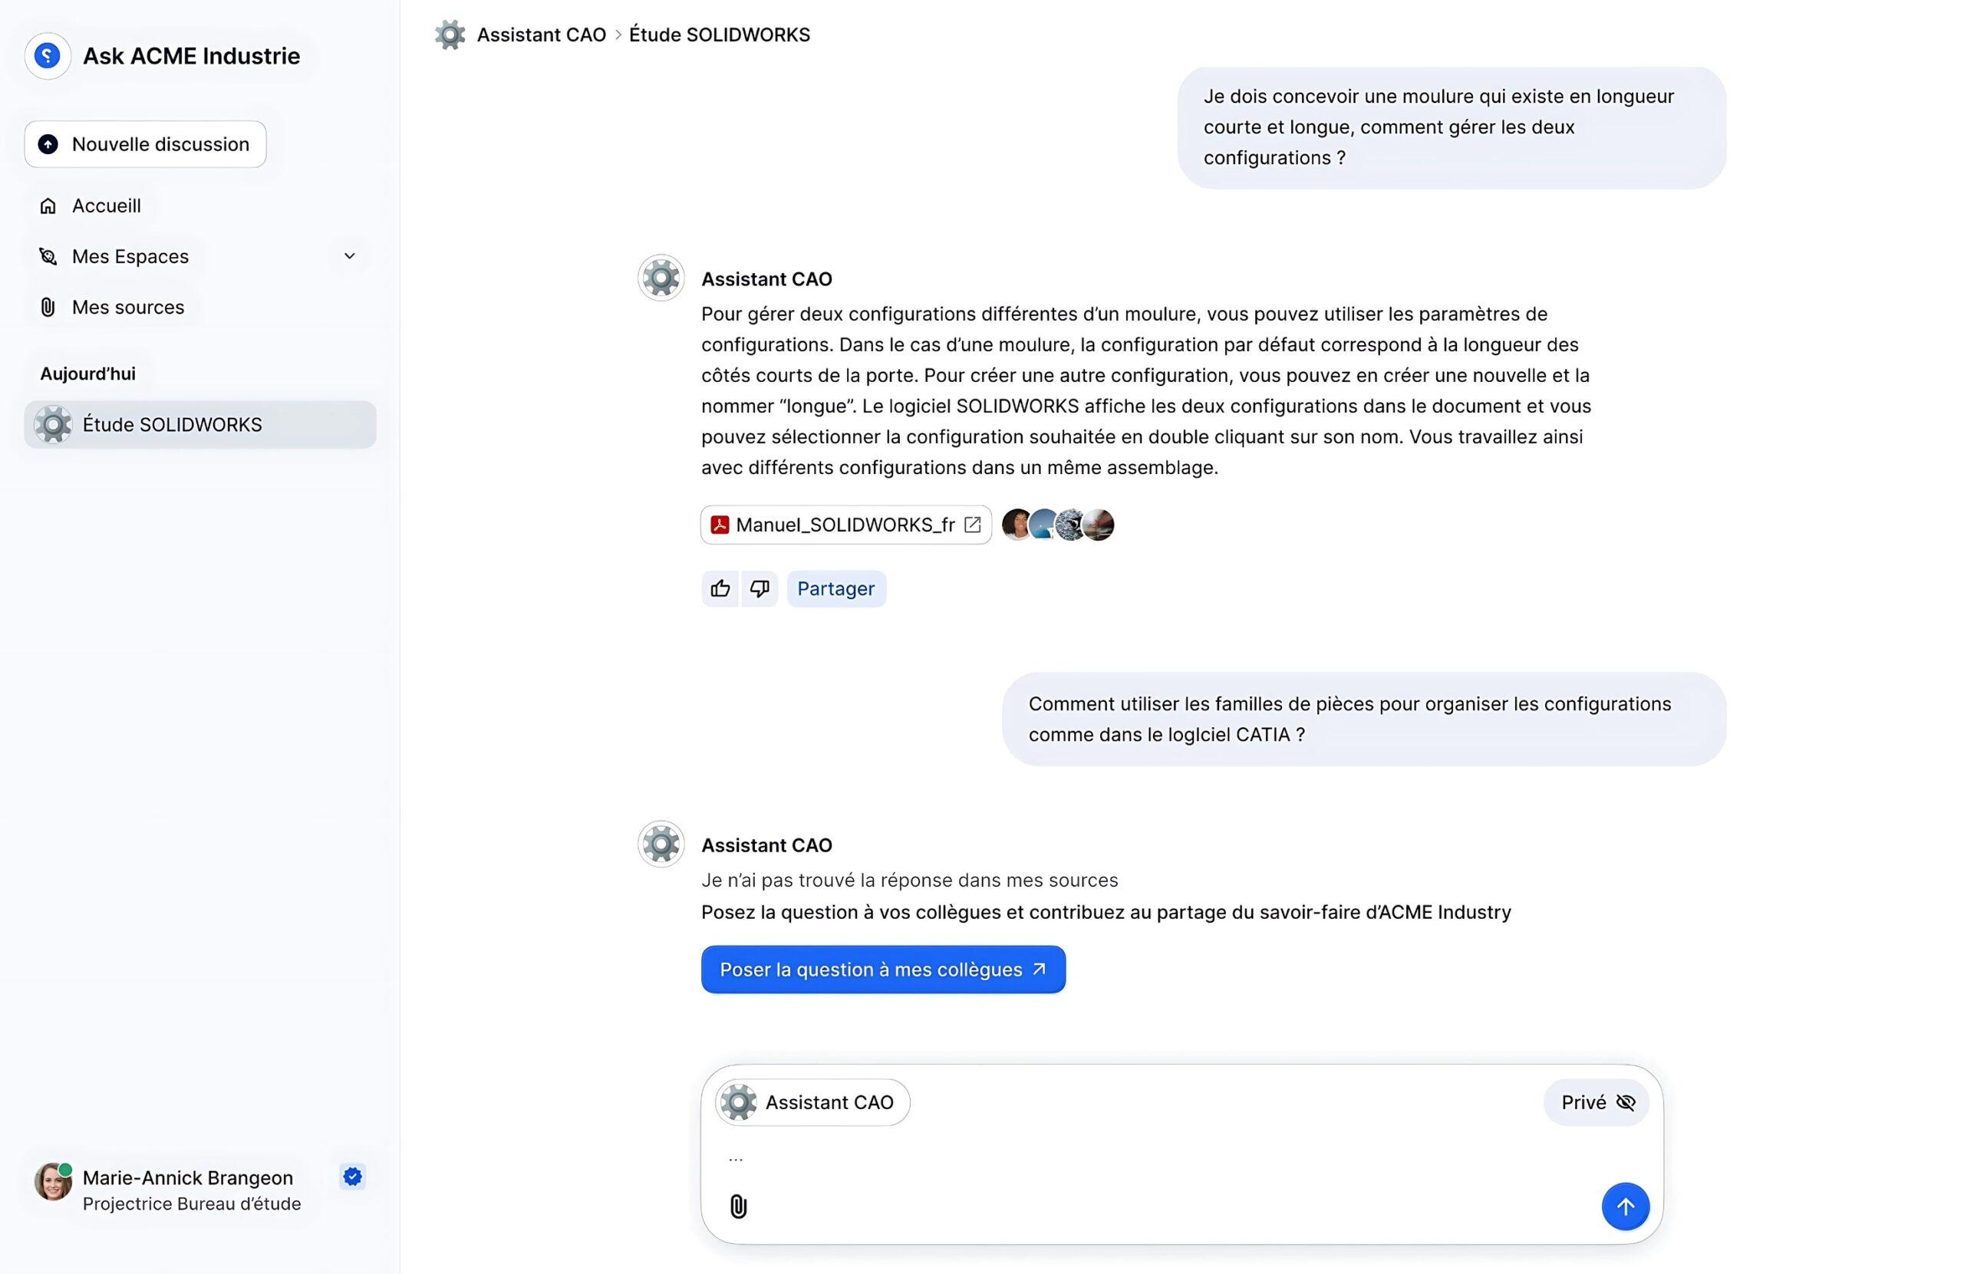Screen dimensions: 1964x1274
Task: Click the Partager button
Action: click(835, 588)
